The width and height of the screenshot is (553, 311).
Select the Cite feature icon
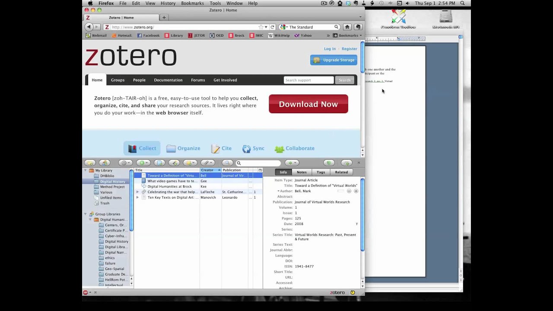point(221,148)
